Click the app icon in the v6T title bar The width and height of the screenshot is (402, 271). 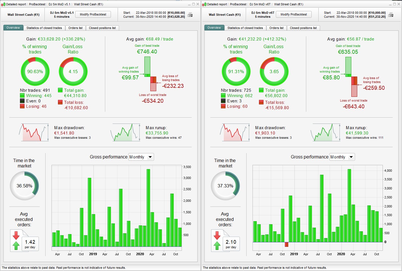204,4
